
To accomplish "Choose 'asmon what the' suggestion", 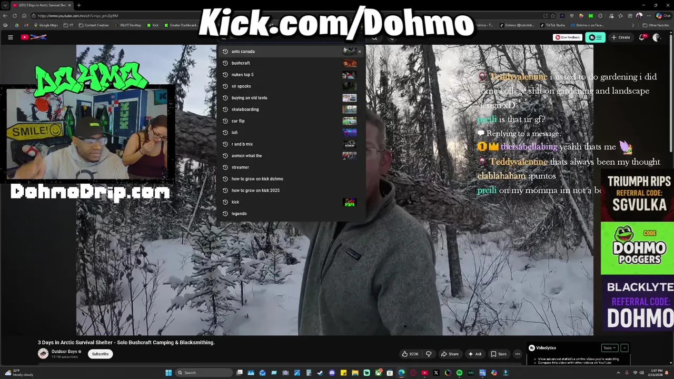I will point(291,156).
